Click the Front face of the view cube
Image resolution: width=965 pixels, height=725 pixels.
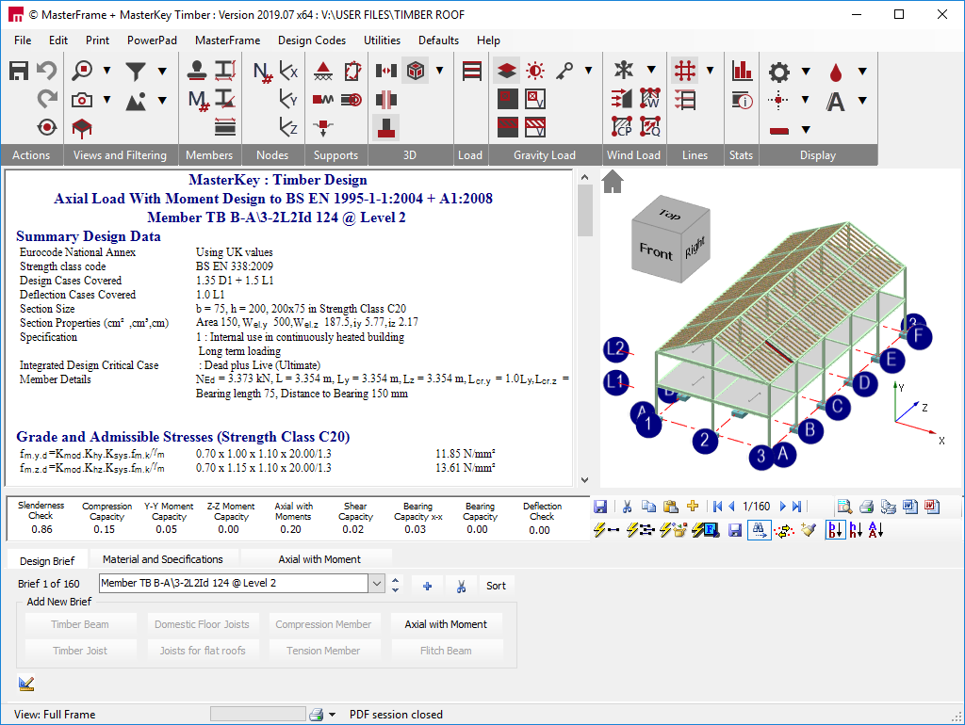click(x=656, y=251)
